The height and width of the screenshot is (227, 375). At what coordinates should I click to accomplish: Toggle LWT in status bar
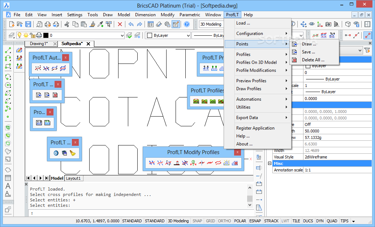[x=285, y=221]
